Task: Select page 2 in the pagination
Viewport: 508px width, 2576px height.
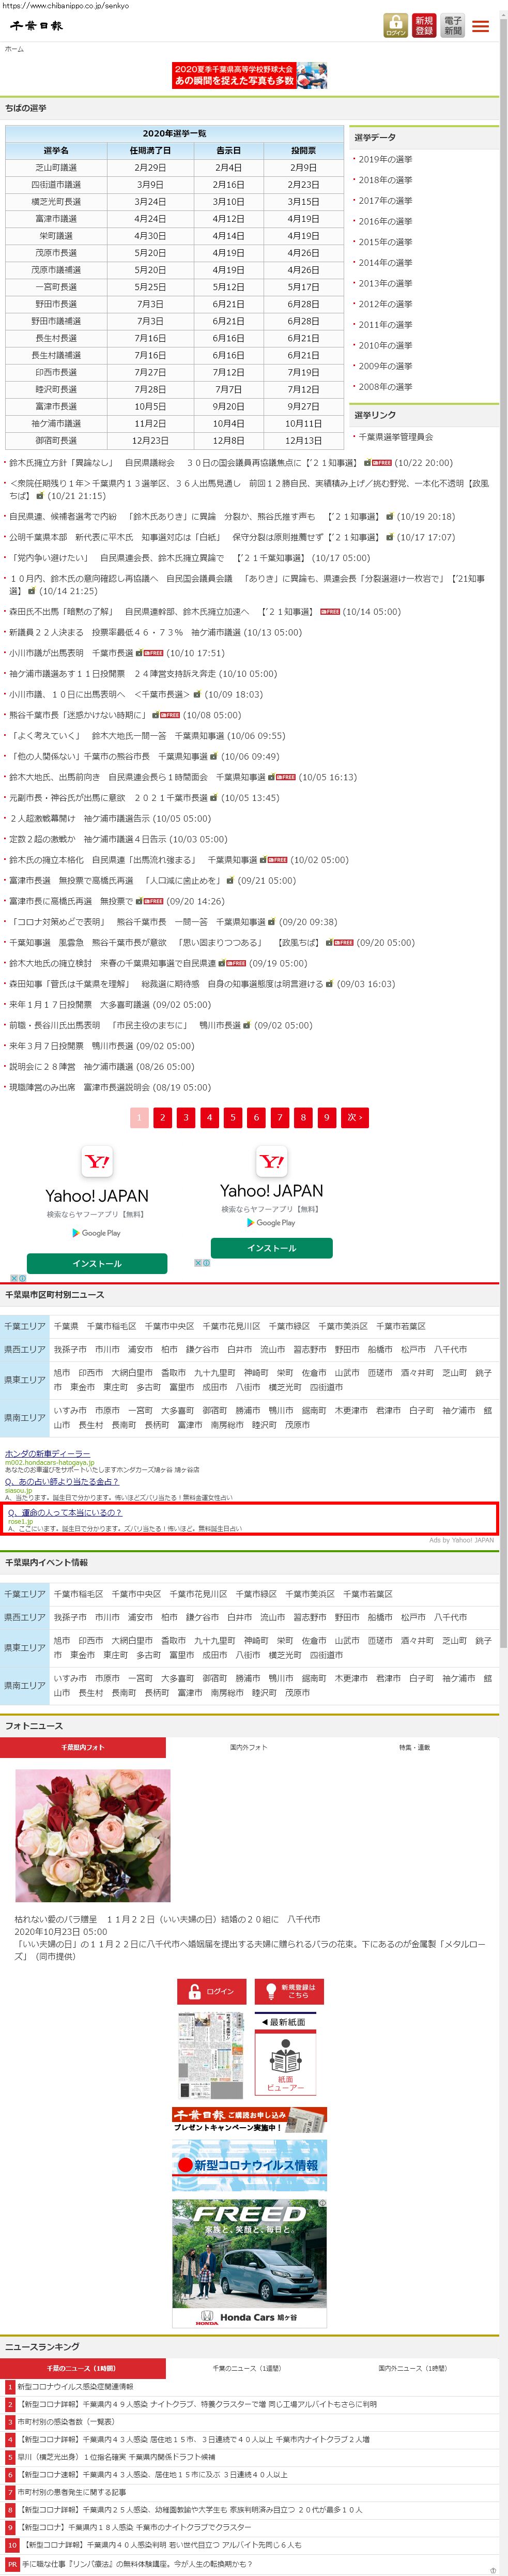Action: 162,1117
